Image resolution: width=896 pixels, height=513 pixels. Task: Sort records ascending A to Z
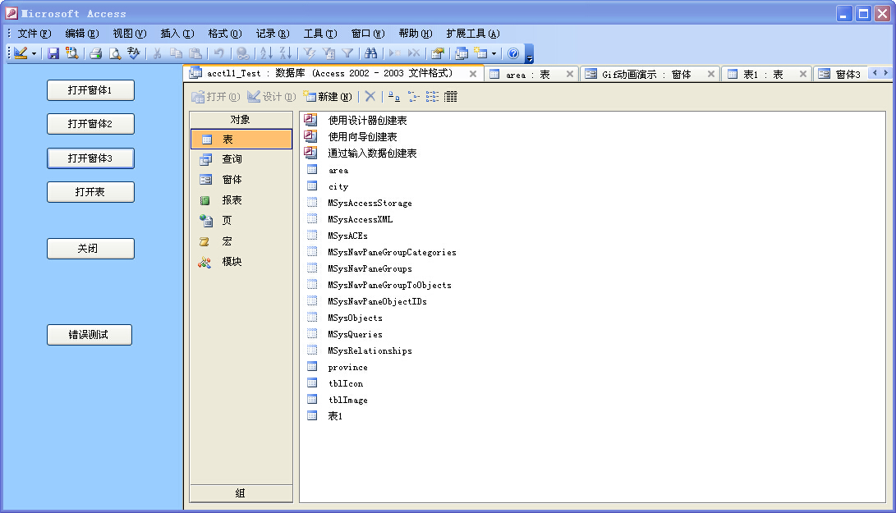click(x=266, y=53)
